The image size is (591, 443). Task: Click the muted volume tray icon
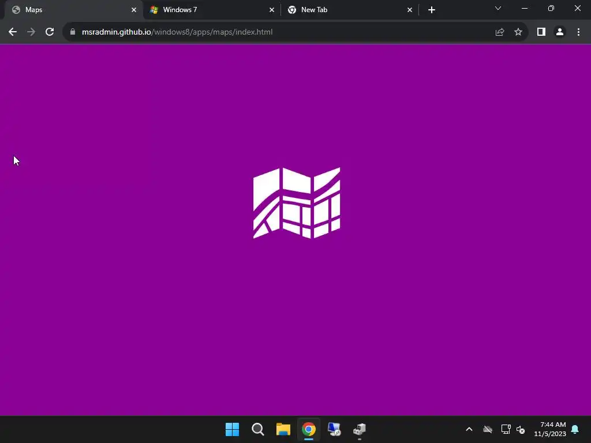pos(521,429)
